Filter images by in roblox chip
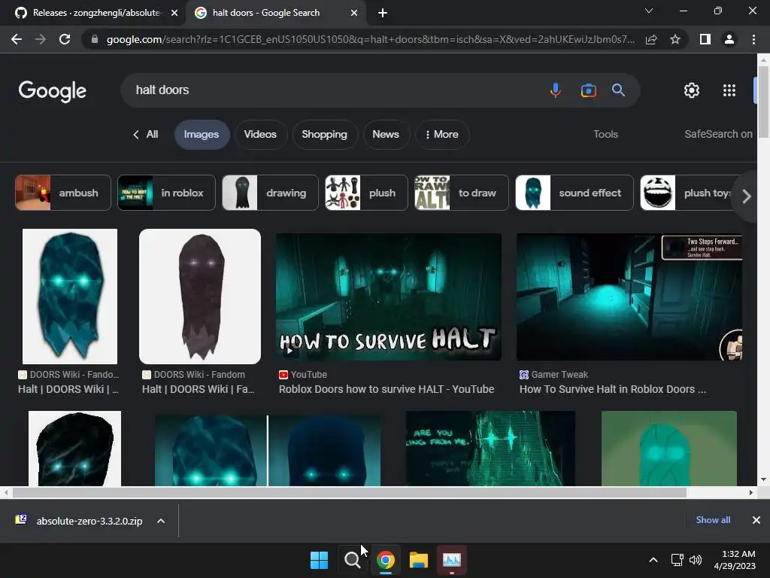The height and width of the screenshot is (578, 770). tap(166, 193)
